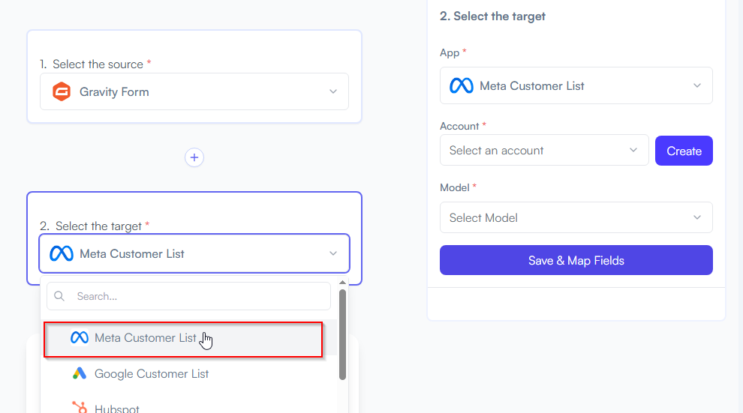This screenshot has height=413, width=743.
Task: Click Meta logo in the App field
Action: point(462,85)
